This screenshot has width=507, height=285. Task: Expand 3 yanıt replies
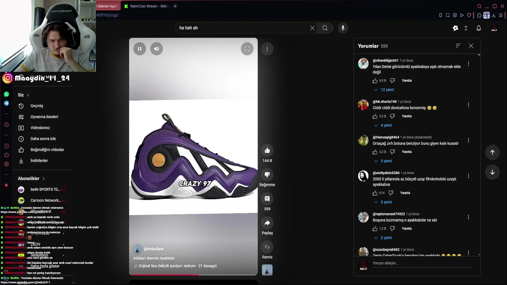pos(383,202)
